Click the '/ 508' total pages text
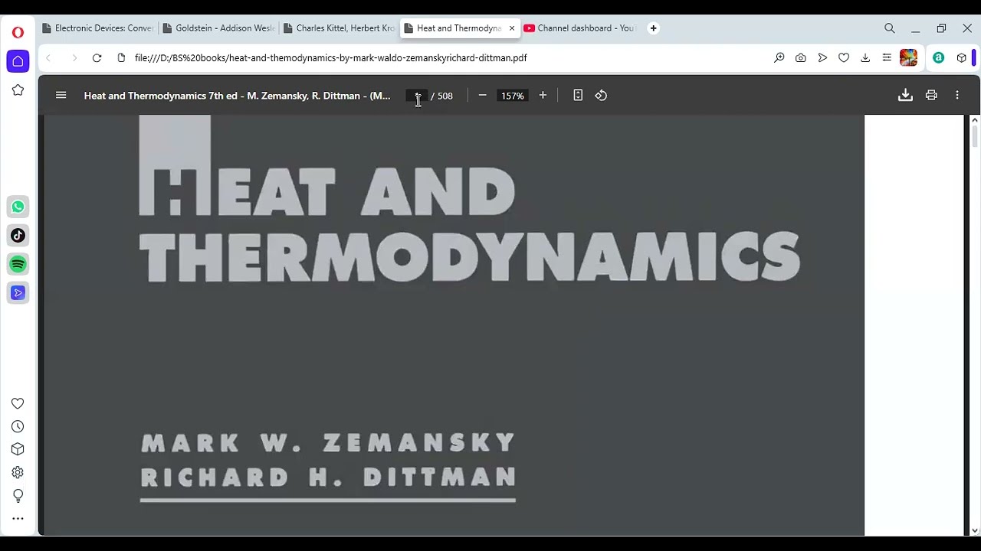Viewport: 981px width, 551px height. (x=441, y=96)
